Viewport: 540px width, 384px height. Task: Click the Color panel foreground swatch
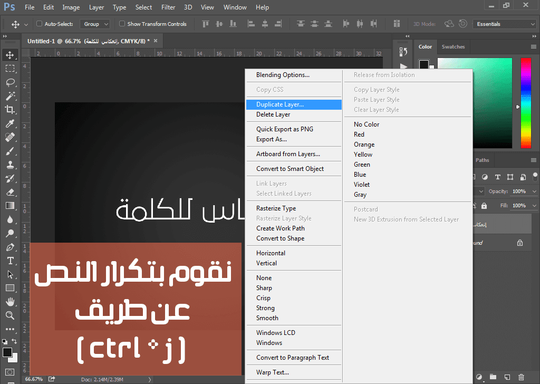pos(424,64)
